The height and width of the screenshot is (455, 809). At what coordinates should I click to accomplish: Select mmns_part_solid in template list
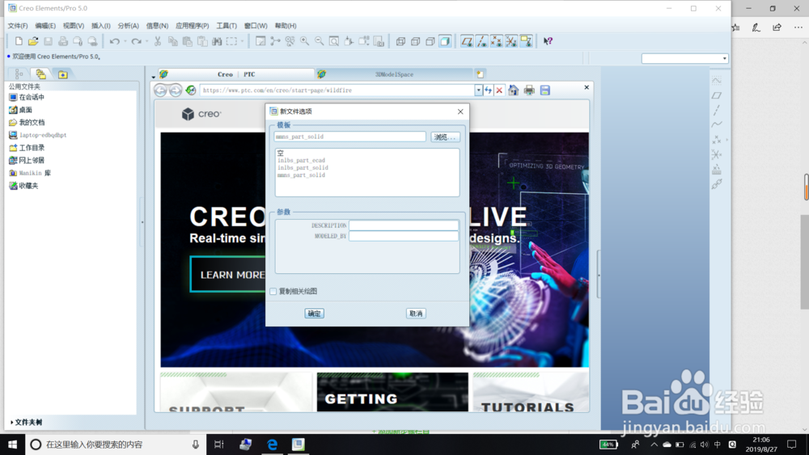[301, 175]
